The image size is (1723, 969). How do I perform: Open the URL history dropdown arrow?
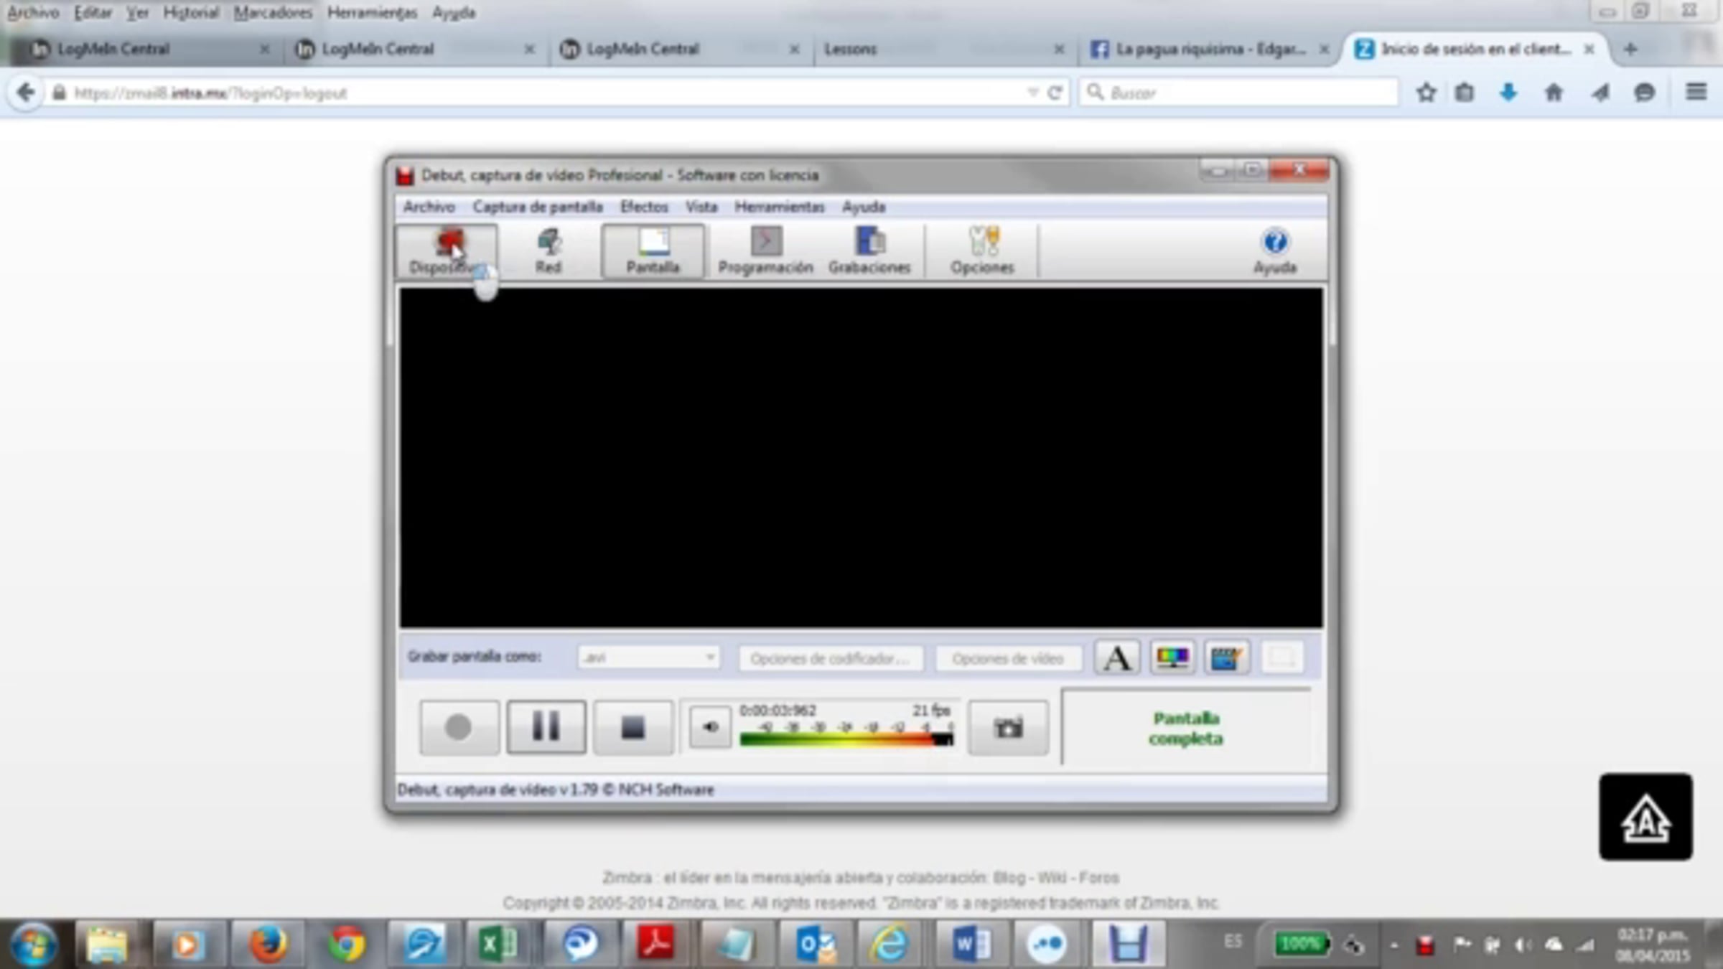(x=1032, y=93)
